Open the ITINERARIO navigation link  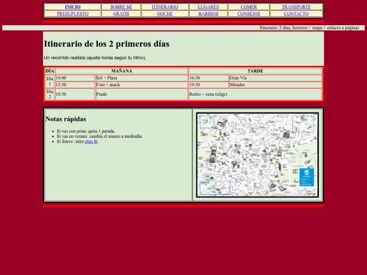click(164, 7)
